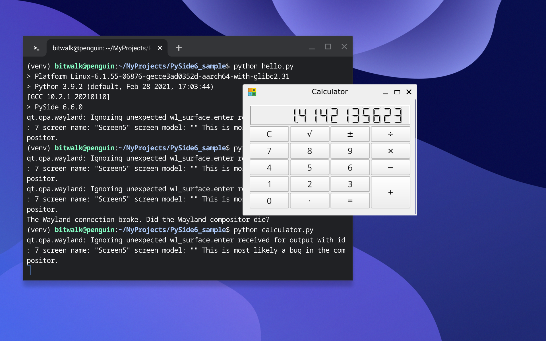Viewport: 546px width, 341px height.
Task: Click the Calculator app icon in title bar
Action: [x=252, y=92]
